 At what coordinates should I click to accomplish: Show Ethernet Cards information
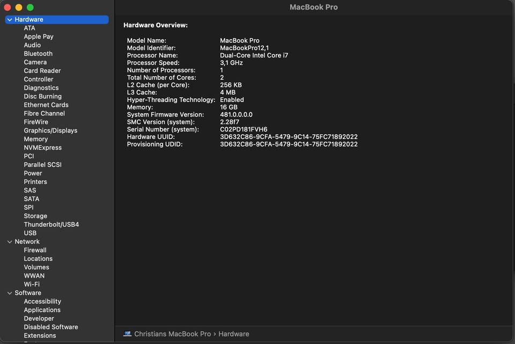(x=46, y=105)
